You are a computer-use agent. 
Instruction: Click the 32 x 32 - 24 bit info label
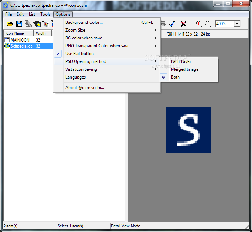coord(188,34)
